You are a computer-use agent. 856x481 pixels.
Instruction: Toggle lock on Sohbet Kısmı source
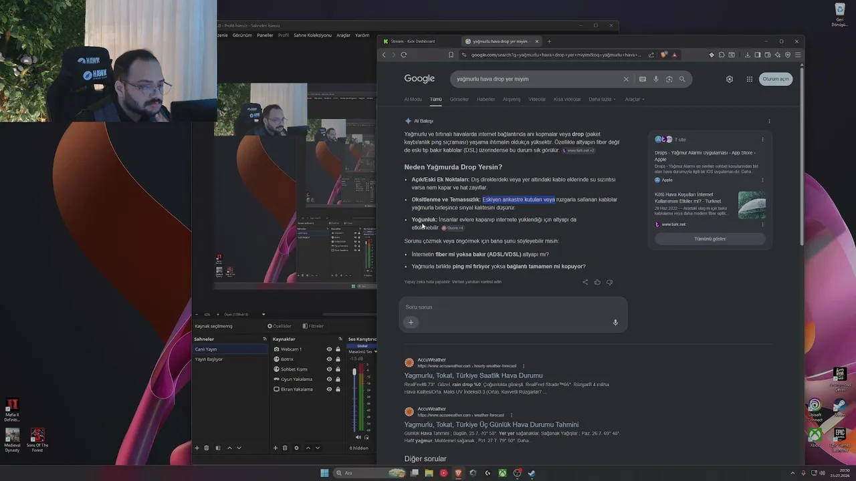338,369
